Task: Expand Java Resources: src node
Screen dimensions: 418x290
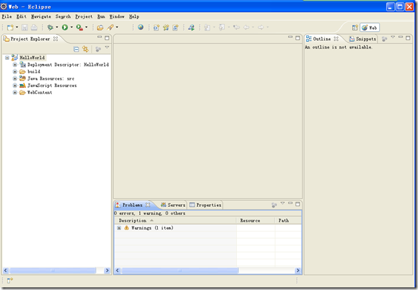Action: (x=15, y=78)
